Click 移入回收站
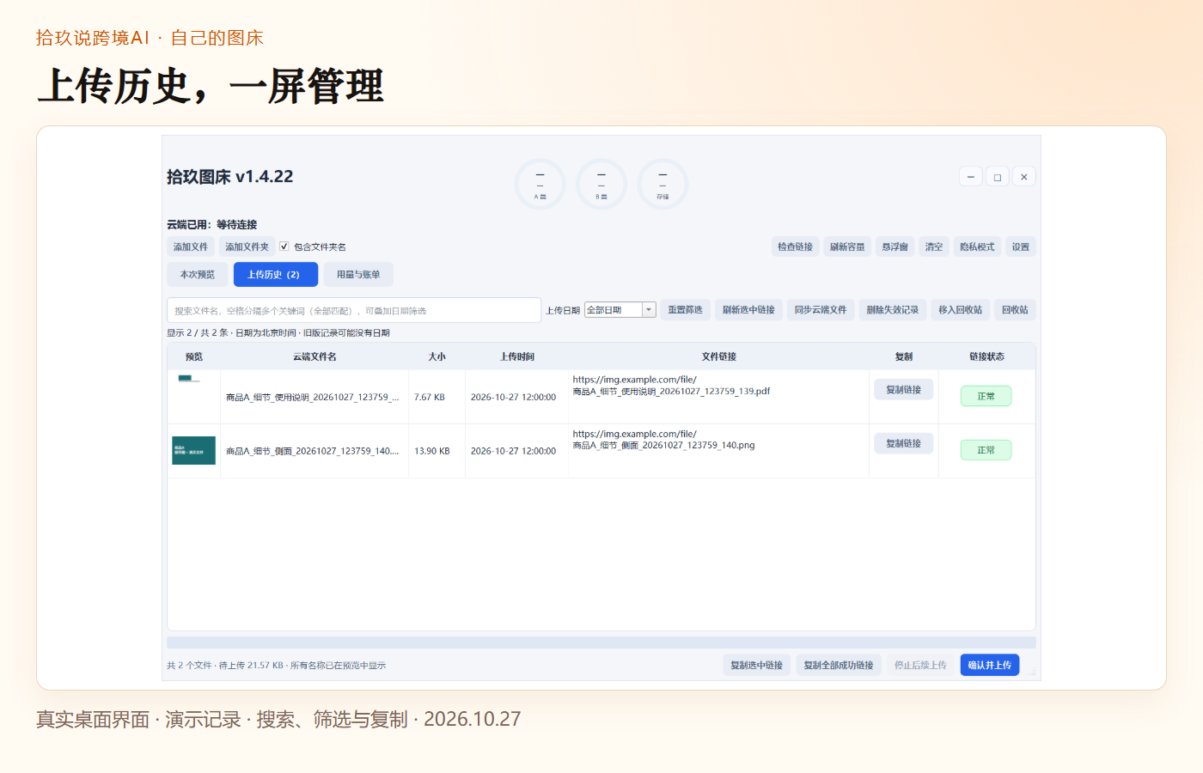The image size is (1203, 773). point(961,310)
